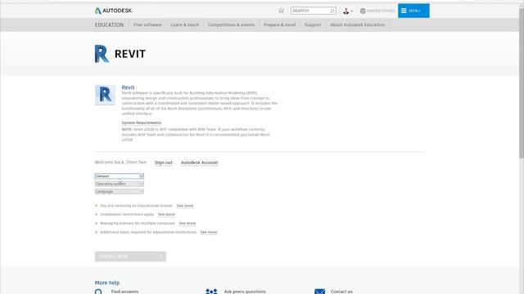The image size is (524, 294).
Task: Open the Free software menu
Action: 147,24
